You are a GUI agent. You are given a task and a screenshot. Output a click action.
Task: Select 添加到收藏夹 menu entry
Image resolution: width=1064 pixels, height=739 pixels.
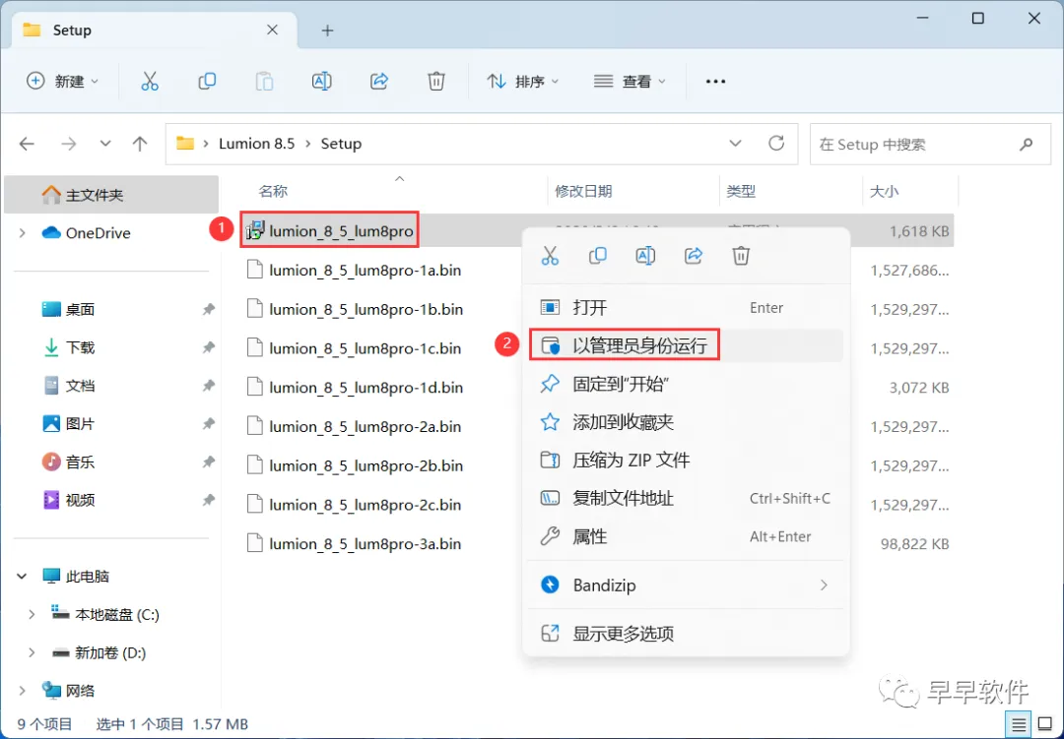pyautogui.click(x=686, y=422)
